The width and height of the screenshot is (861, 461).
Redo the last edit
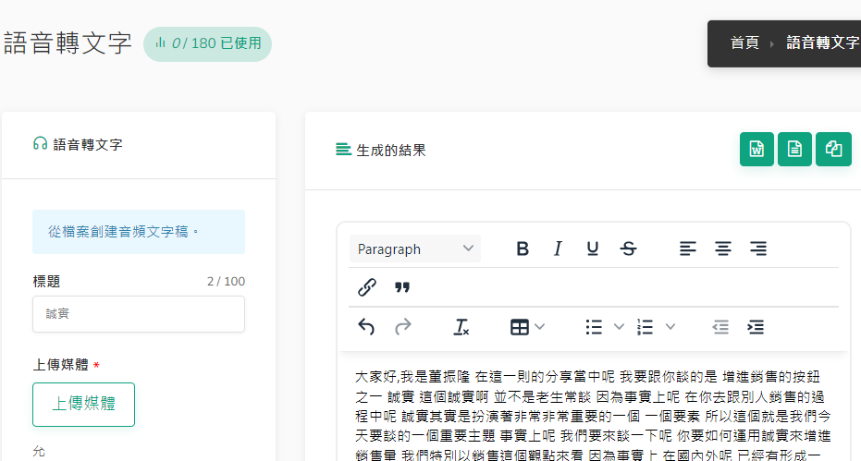click(402, 327)
